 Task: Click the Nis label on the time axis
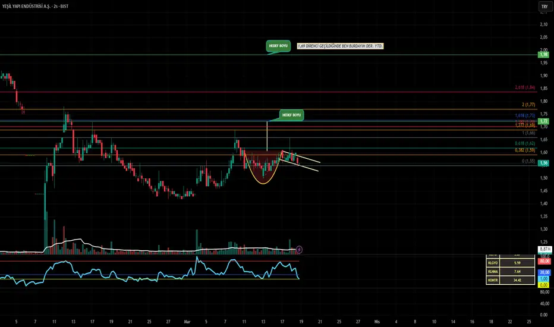tap(377, 322)
